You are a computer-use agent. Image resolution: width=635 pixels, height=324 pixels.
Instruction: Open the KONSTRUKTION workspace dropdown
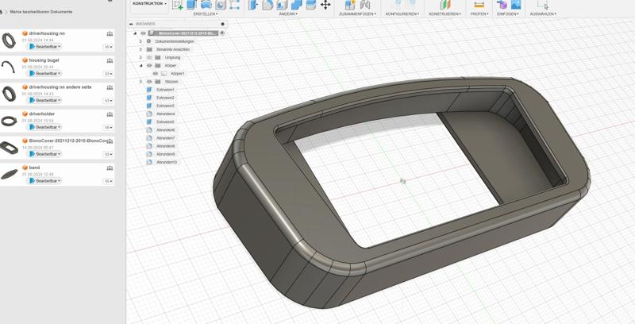(150, 4)
